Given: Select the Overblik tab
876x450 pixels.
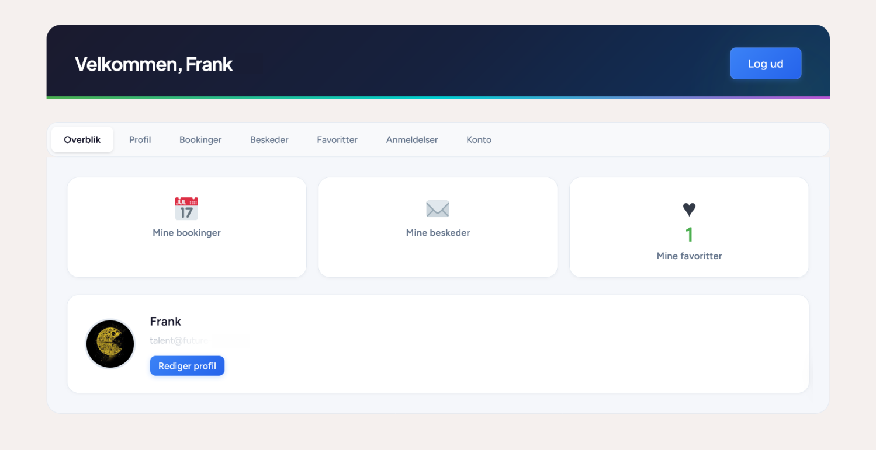Looking at the screenshot, I should (x=82, y=140).
